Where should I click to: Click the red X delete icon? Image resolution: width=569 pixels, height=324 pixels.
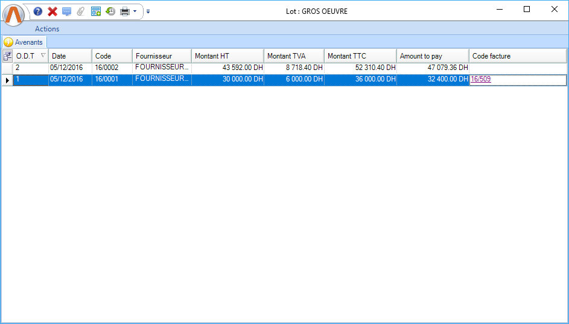52,11
